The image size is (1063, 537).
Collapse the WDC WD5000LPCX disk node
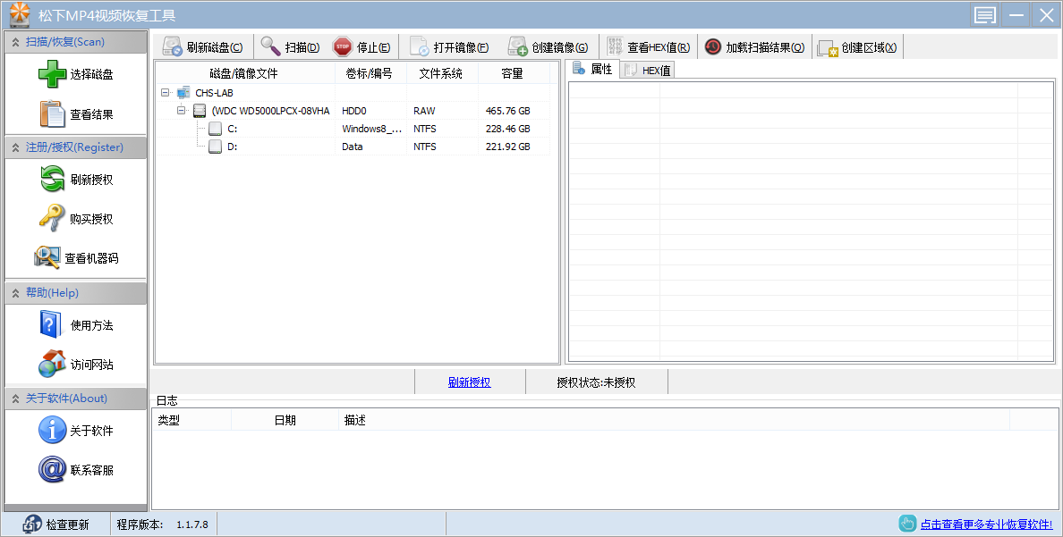182,111
